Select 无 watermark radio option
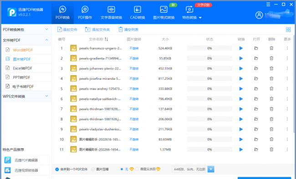 [122, 169]
